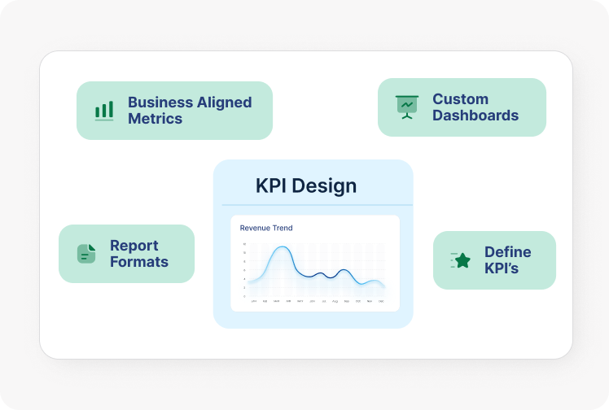Select the Jan label on the chart x-axis
The width and height of the screenshot is (609, 410).
(x=254, y=301)
